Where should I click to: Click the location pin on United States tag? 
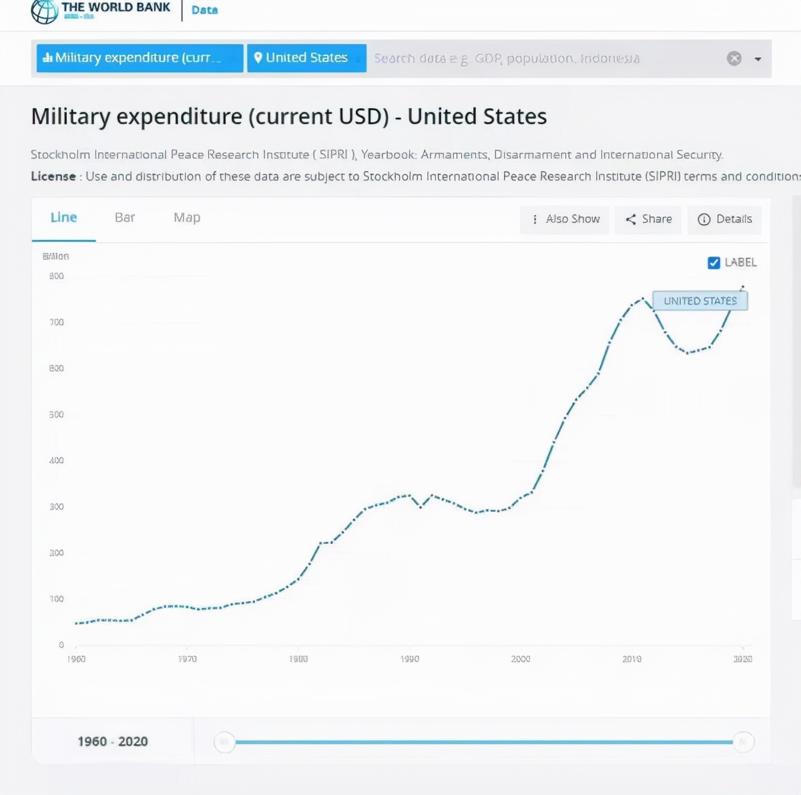pos(258,57)
